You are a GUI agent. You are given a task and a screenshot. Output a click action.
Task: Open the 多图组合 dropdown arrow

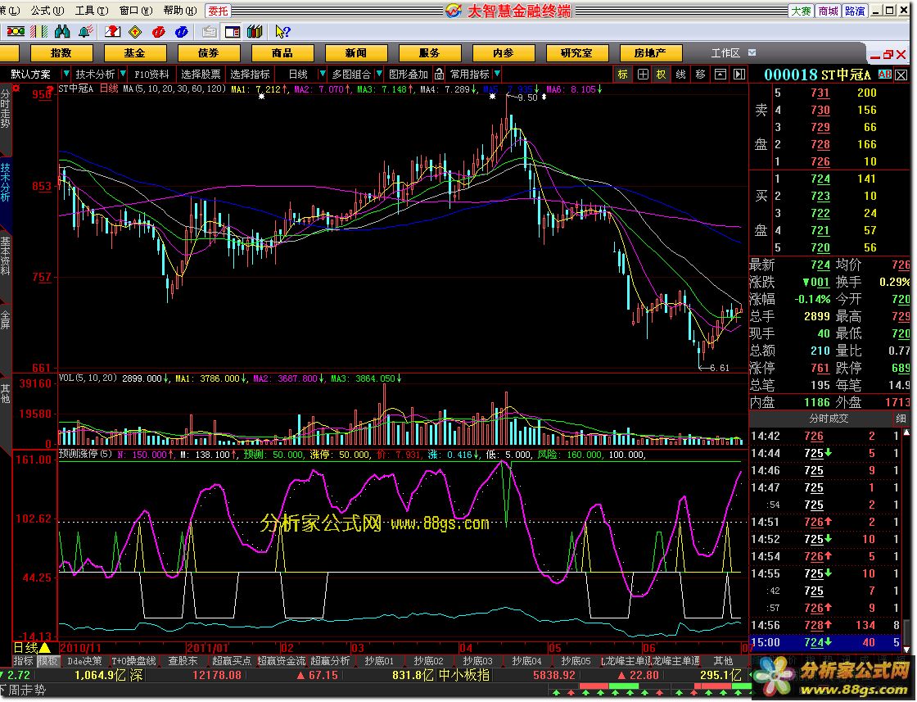tap(379, 74)
